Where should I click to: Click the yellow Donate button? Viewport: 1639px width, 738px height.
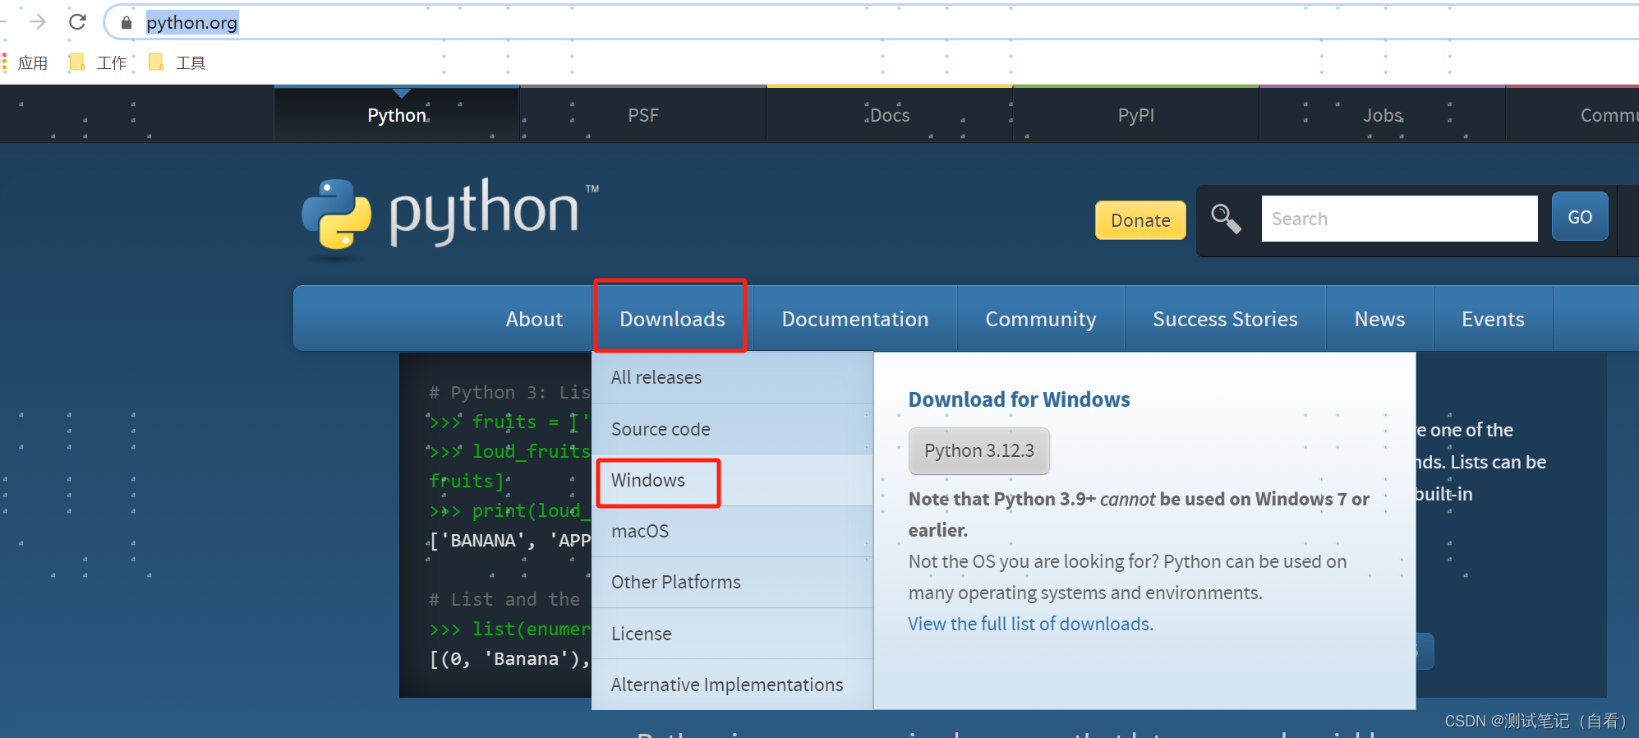coord(1140,220)
